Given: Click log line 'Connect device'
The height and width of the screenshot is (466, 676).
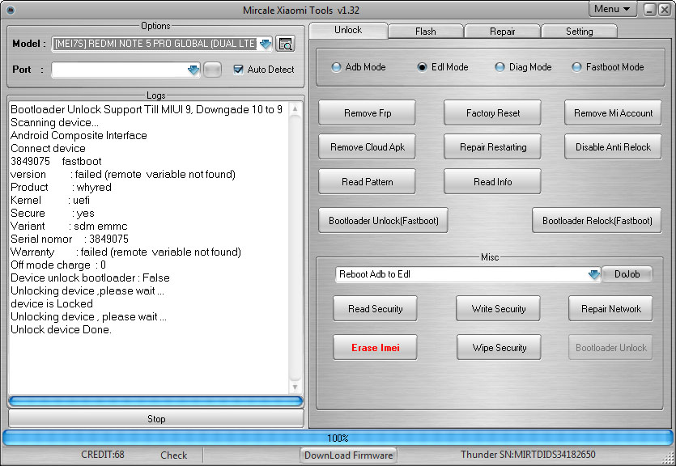Looking at the screenshot, I should pos(48,149).
